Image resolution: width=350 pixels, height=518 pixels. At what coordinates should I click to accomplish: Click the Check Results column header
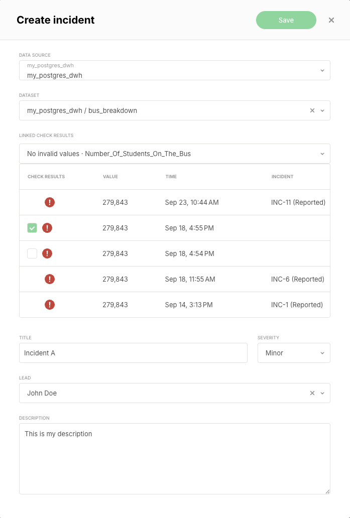(x=46, y=177)
